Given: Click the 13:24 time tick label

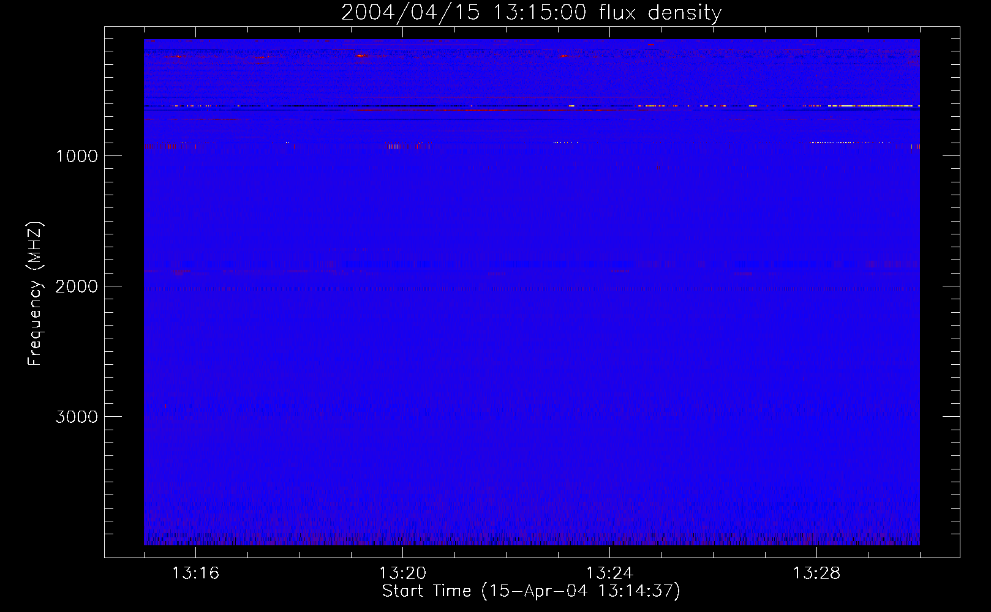Looking at the screenshot, I should click(x=609, y=573).
